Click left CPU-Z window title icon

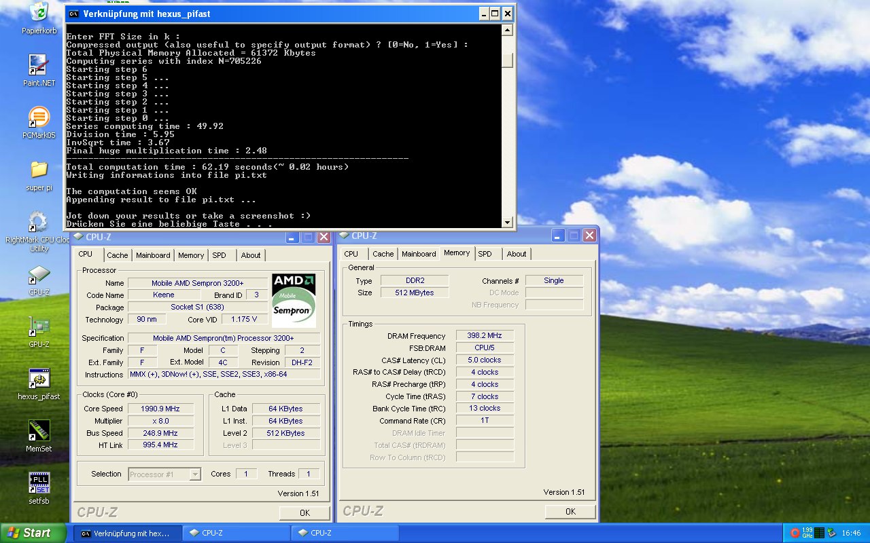tap(77, 236)
